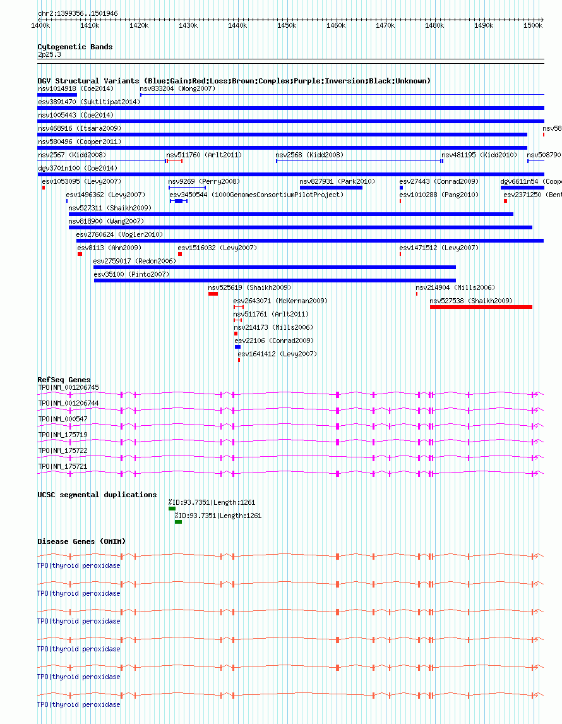Select dgv6611n54 blue gain bar
Screen dimensions: 562x724
click(x=522, y=188)
